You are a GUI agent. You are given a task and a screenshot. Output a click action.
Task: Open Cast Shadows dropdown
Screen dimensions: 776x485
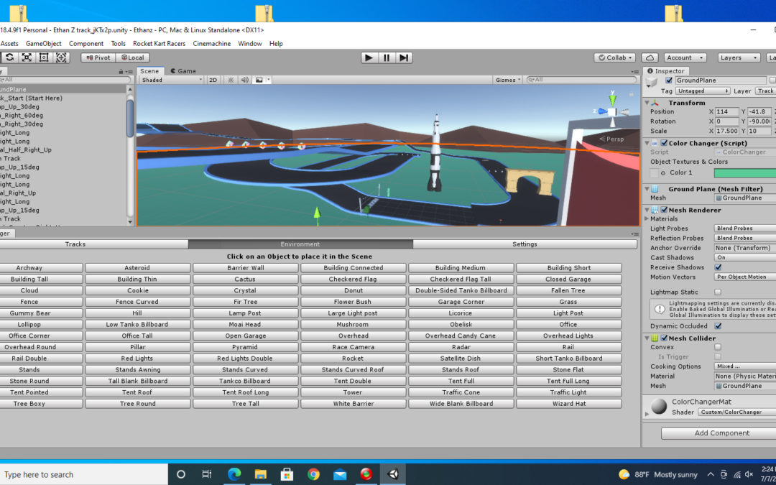745,257
